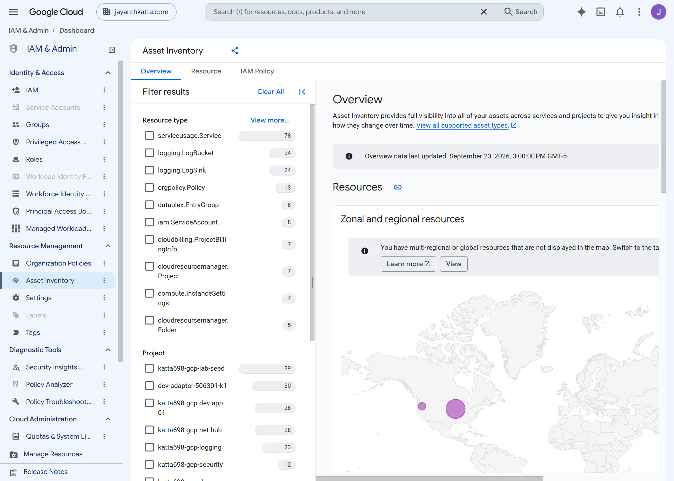Collapse the Diagnostic Tools section
The image size is (674, 481).
pos(108,350)
